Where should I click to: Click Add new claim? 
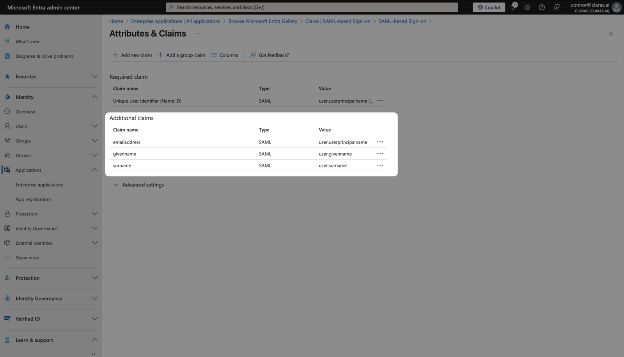coord(132,55)
